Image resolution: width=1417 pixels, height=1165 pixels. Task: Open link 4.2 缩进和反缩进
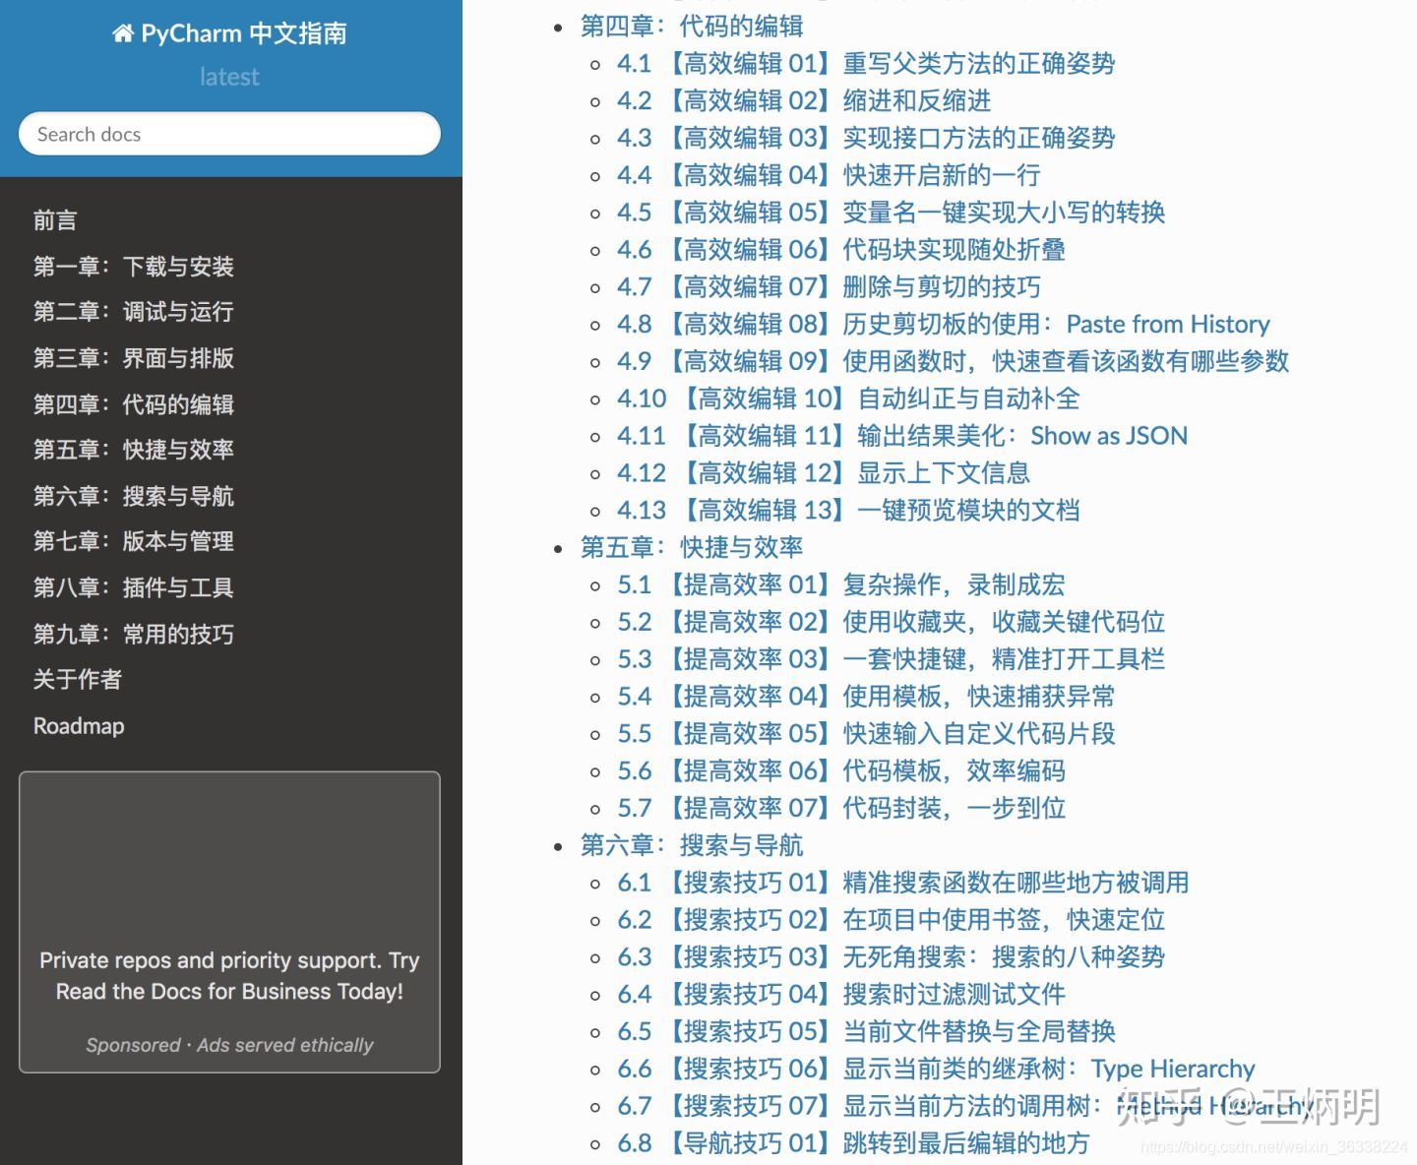(804, 101)
